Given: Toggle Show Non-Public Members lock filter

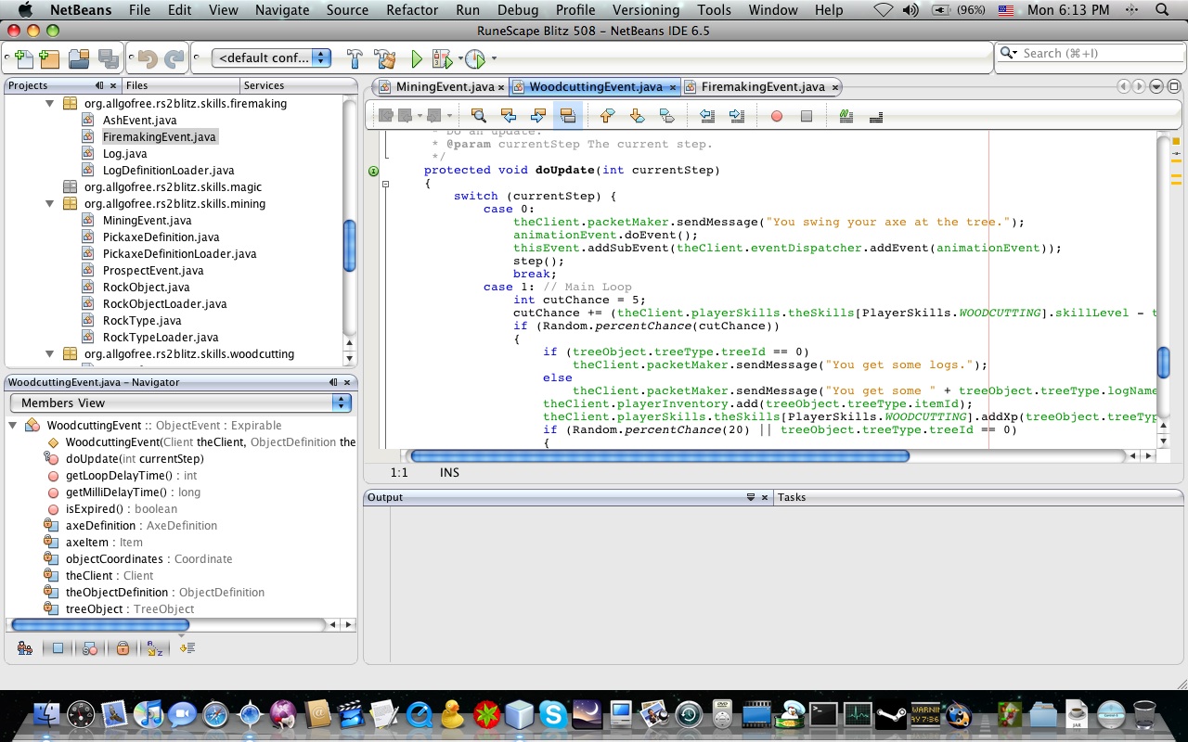Looking at the screenshot, I should pos(123,648).
